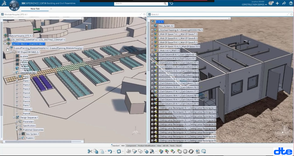Expand I_Finished Flooring A.1 node
Image resolution: width=294 pixels, height=156 pixels.
(152, 30)
